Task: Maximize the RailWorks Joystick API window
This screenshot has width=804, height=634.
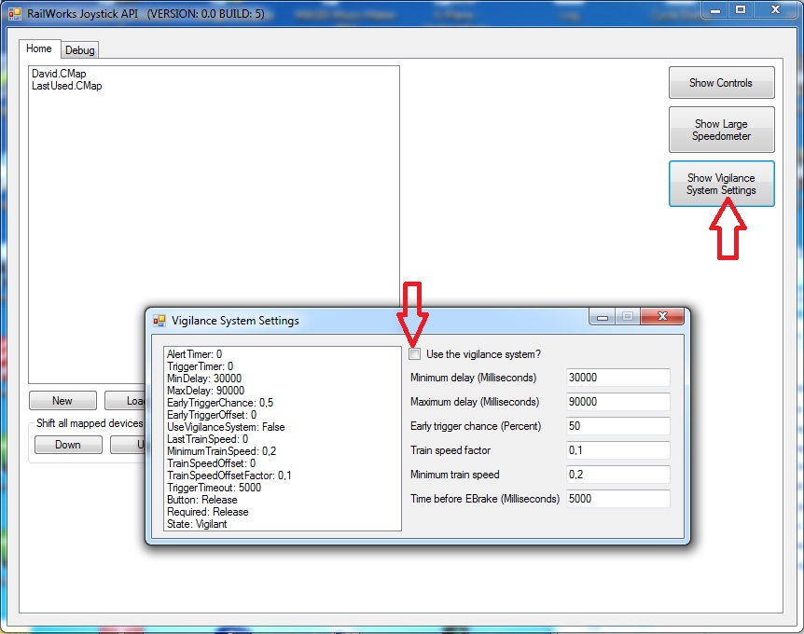Action: [x=741, y=9]
